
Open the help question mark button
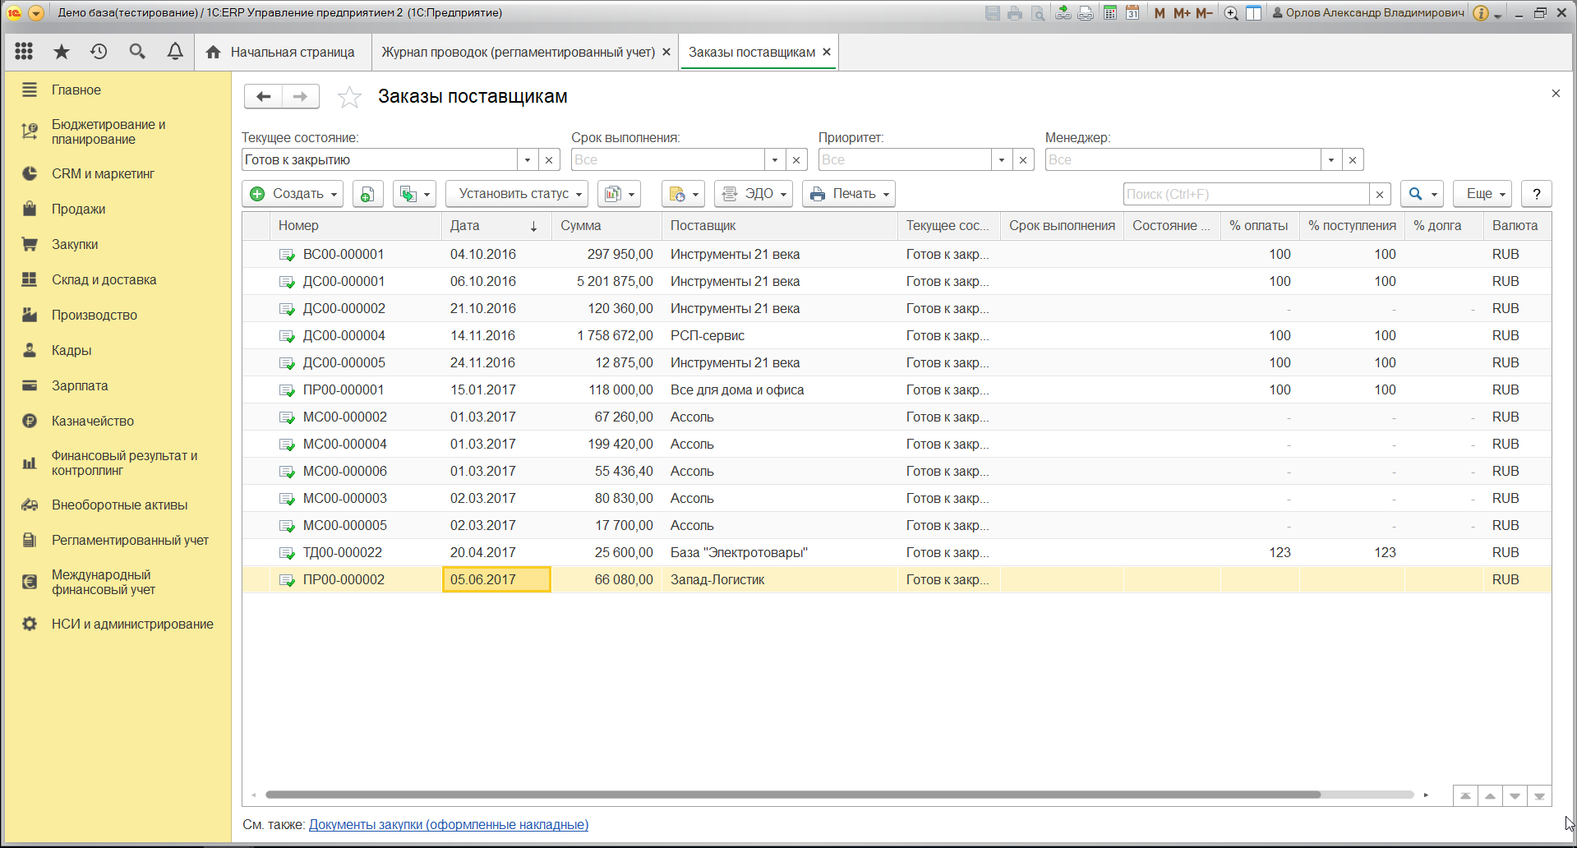1537,194
